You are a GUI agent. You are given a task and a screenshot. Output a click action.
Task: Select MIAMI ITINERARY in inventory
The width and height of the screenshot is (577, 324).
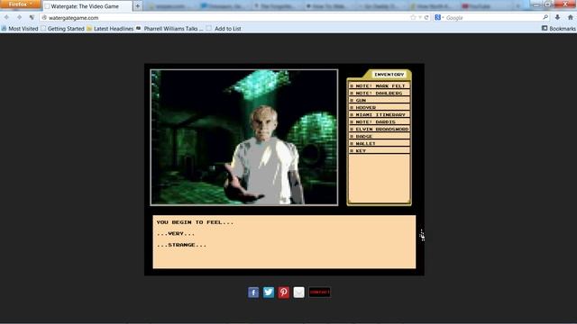[379, 114]
